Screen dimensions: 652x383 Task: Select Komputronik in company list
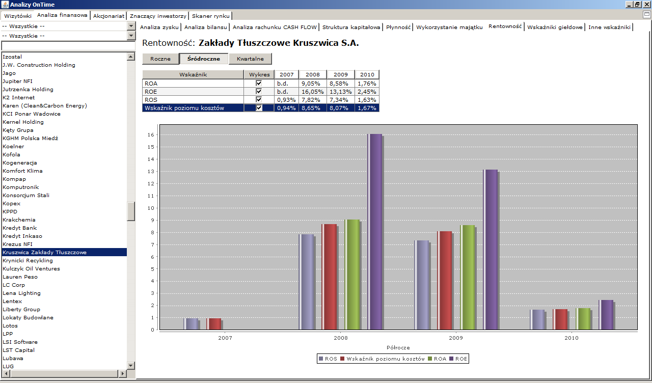point(64,187)
